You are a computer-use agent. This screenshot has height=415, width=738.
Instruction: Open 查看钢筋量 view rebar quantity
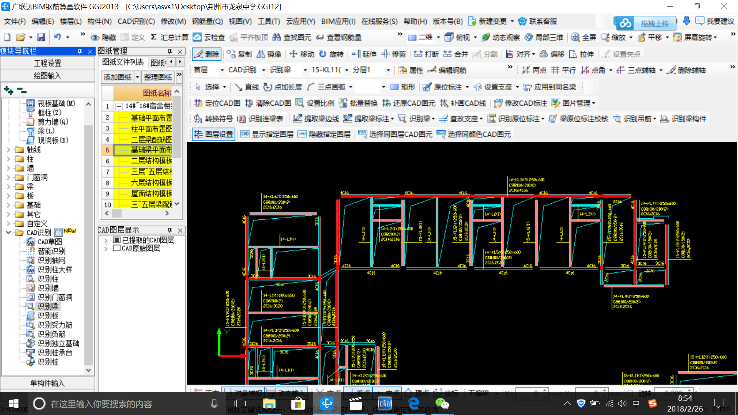pos(339,37)
